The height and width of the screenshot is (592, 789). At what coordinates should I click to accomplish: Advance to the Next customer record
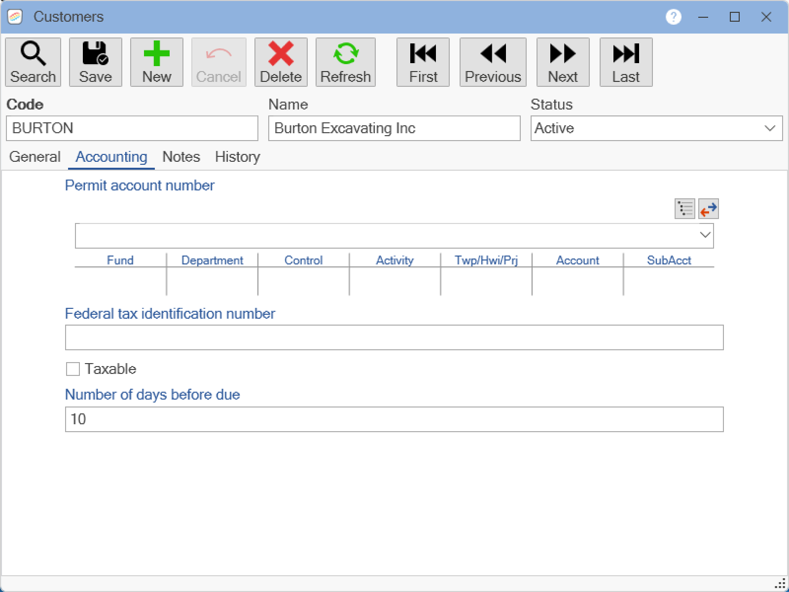click(x=563, y=62)
